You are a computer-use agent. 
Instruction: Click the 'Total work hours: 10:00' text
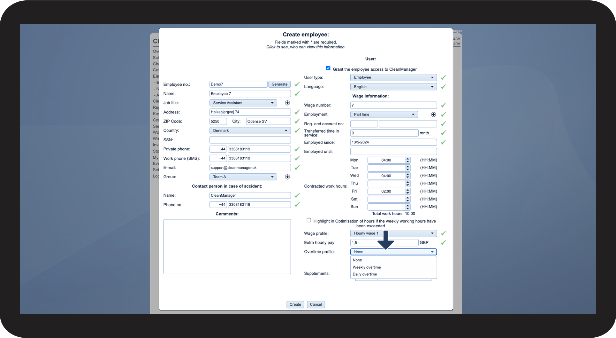click(394, 214)
